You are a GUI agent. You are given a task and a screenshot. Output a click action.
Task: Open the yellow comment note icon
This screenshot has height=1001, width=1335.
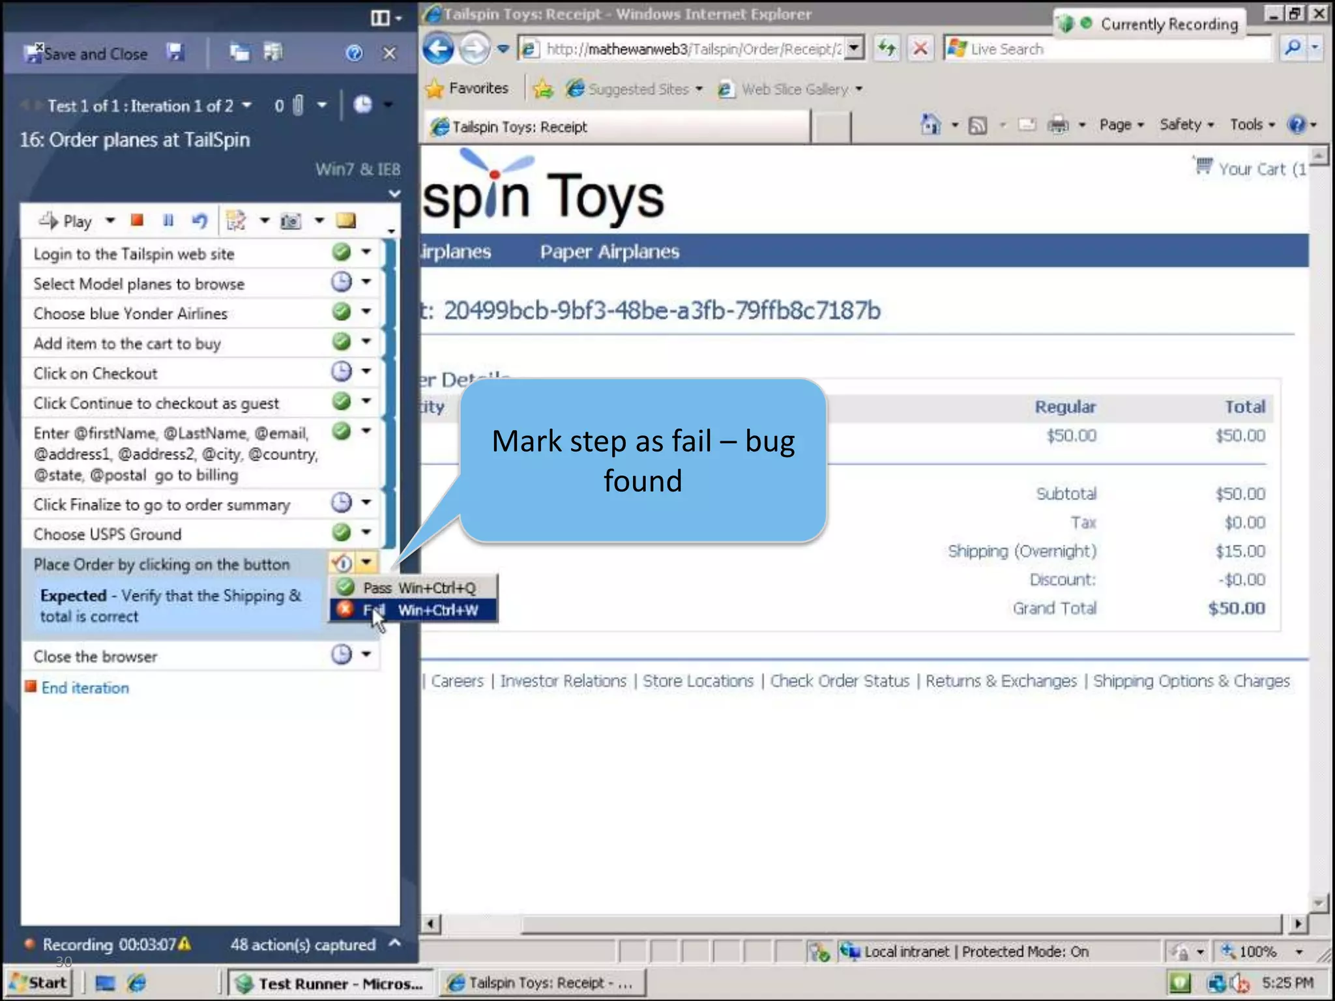[x=346, y=221]
